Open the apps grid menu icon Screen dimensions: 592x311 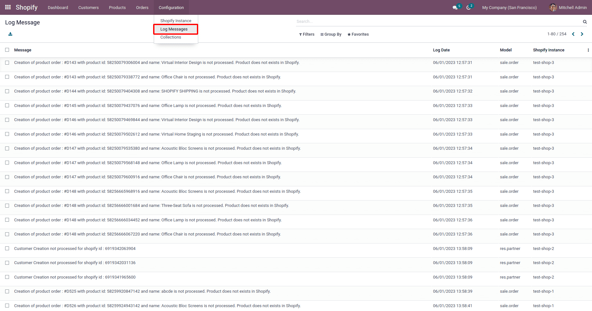(8, 7)
